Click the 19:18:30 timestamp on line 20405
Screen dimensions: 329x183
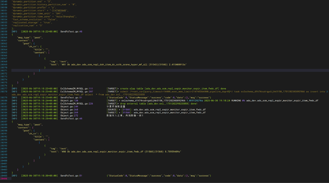(39, 176)
